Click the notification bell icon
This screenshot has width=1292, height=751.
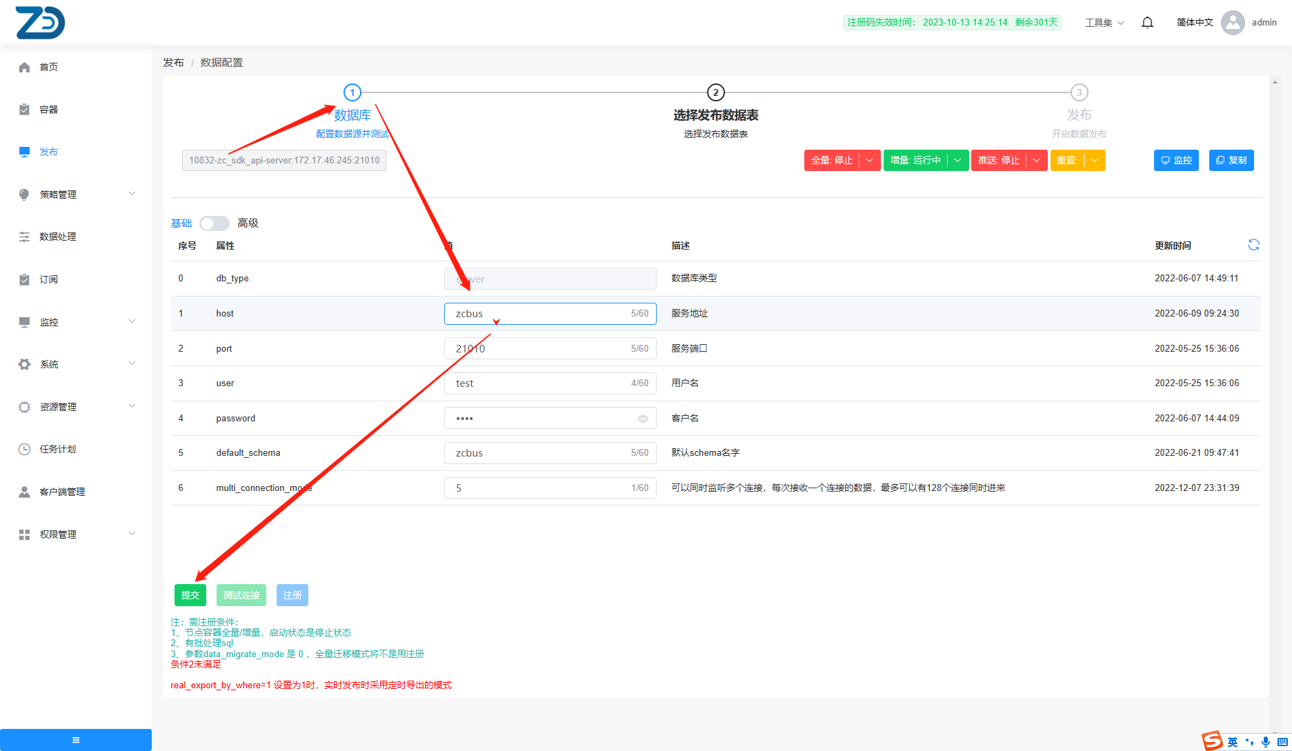[1147, 23]
